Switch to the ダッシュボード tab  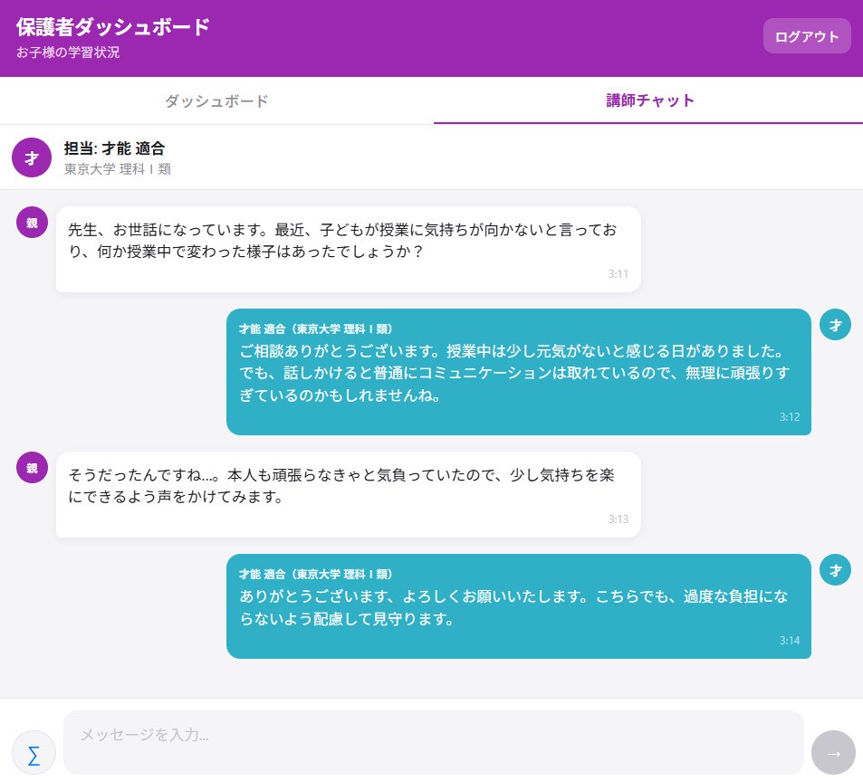tap(216, 101)
